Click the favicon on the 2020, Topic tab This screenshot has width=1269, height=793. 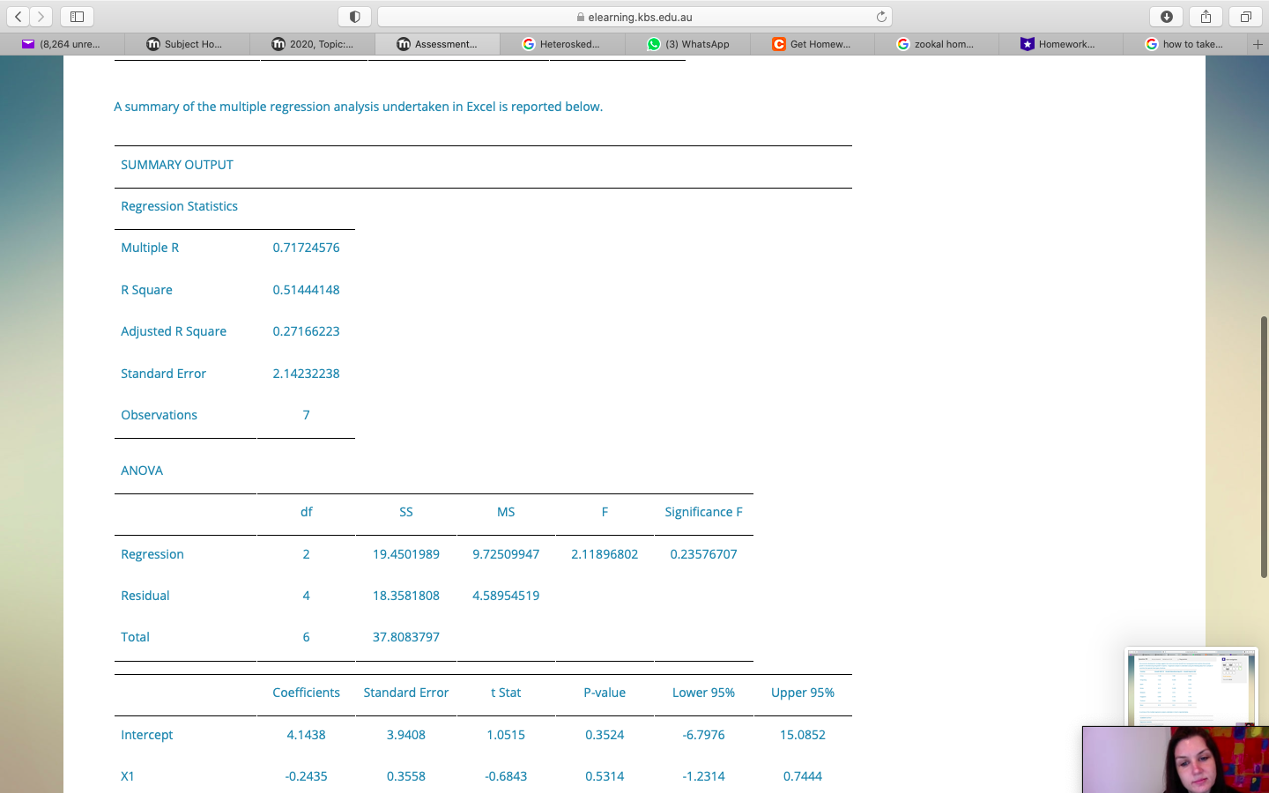[x=278, y=44]
